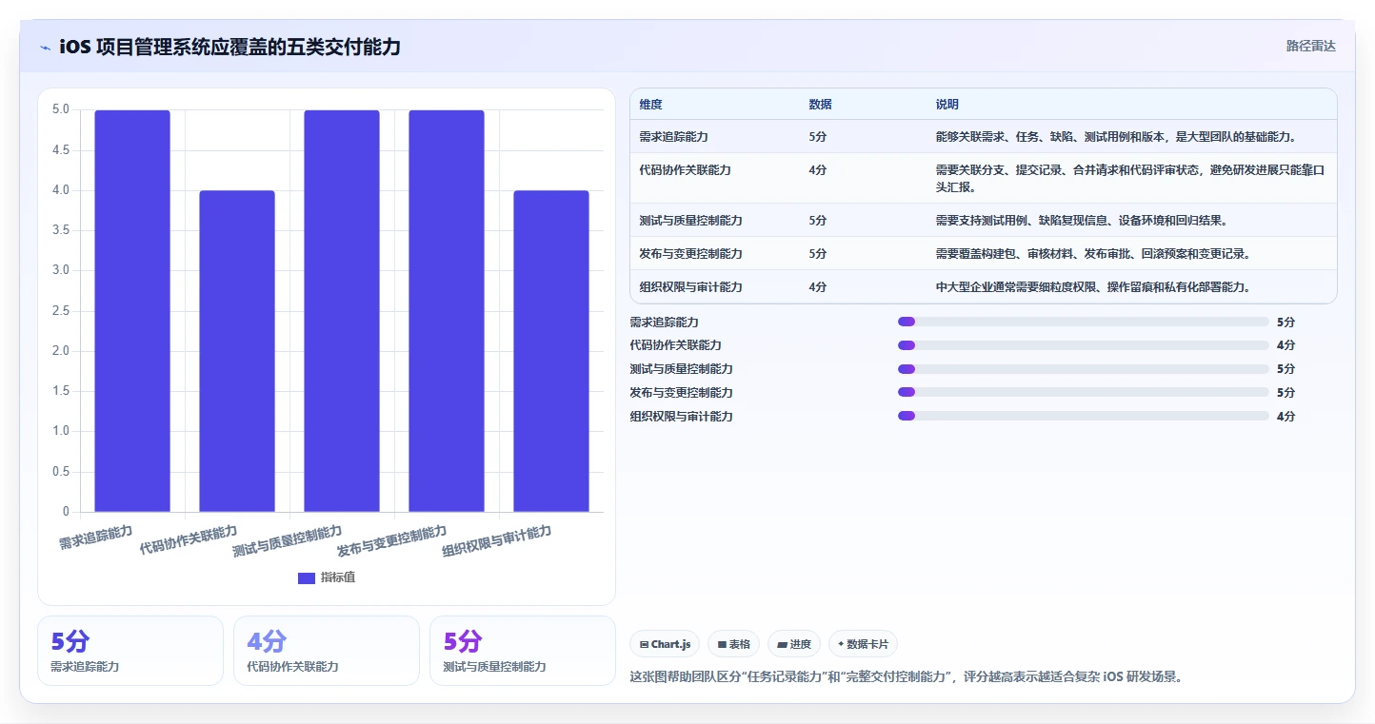Open the 进度 chip

(x=794, y=644)
